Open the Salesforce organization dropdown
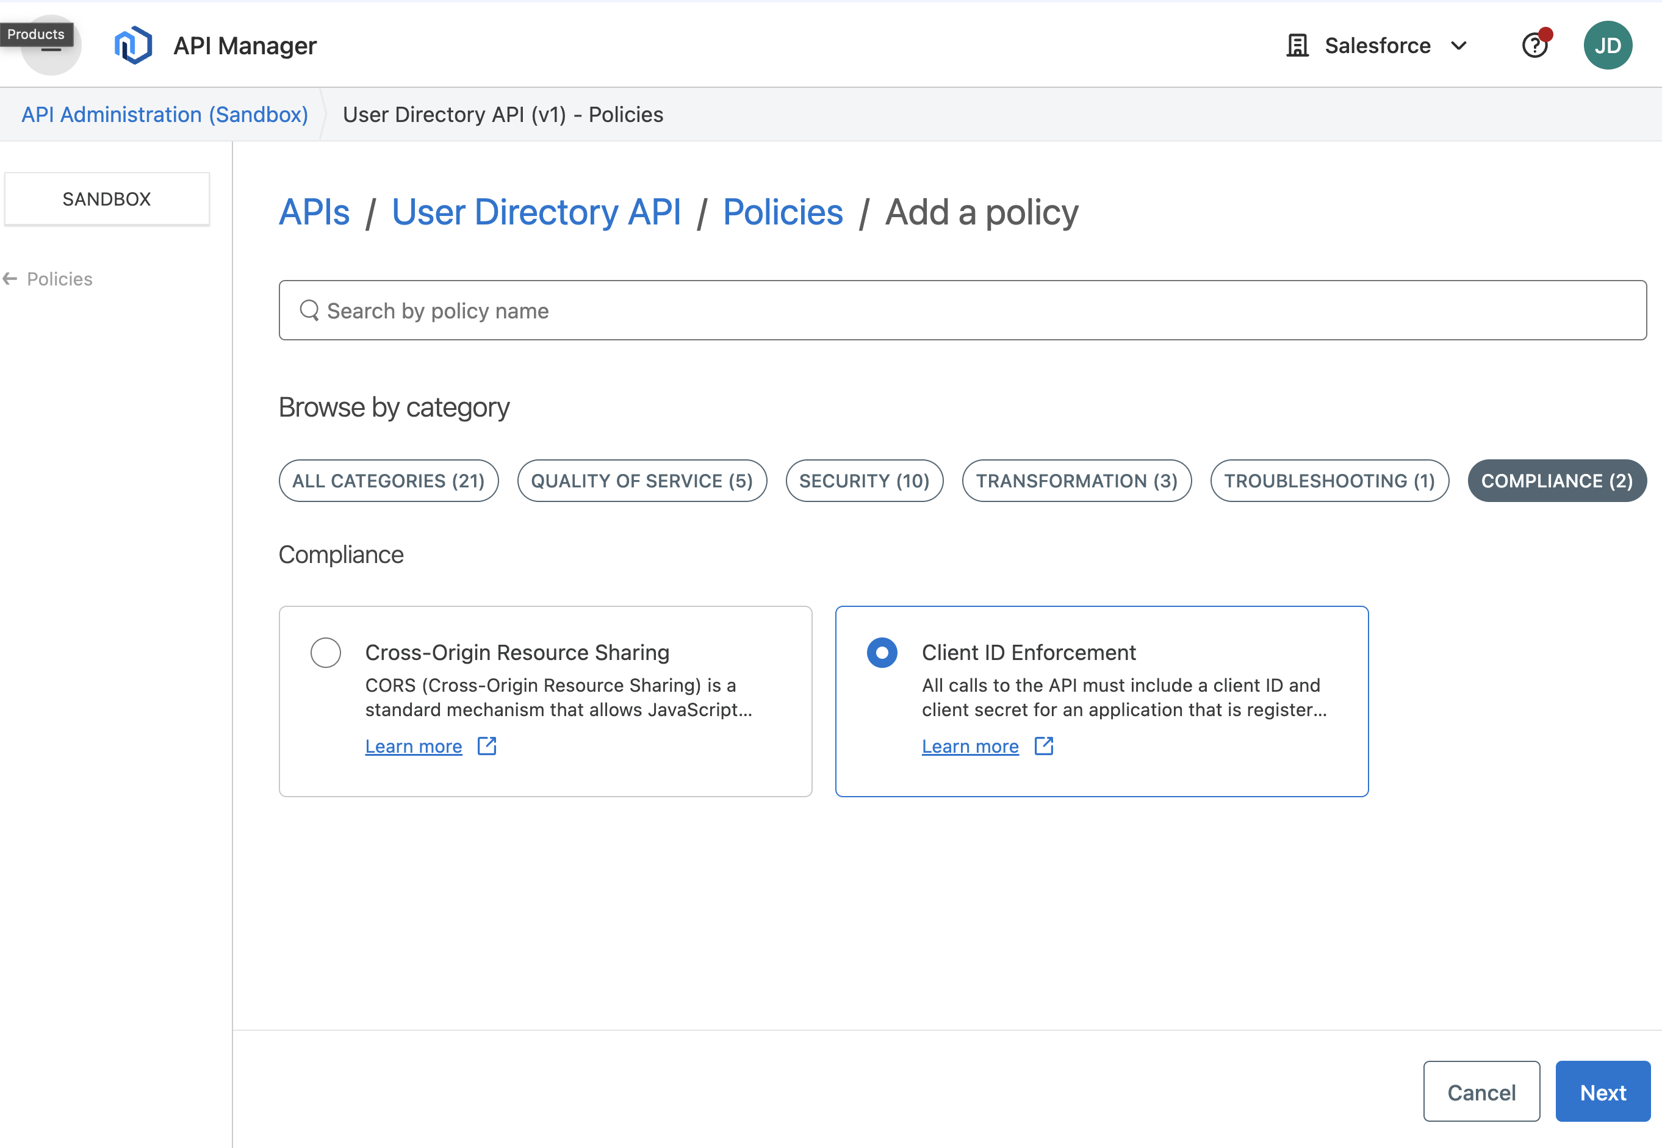 pyautogui.click(x=1460, y=45)
